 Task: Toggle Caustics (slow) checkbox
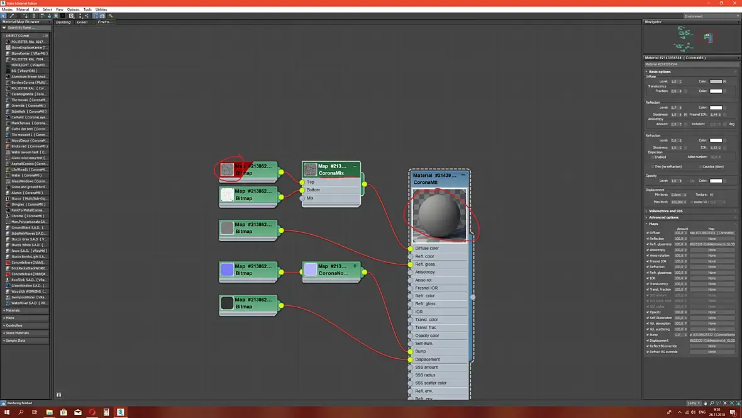point(700,167)
